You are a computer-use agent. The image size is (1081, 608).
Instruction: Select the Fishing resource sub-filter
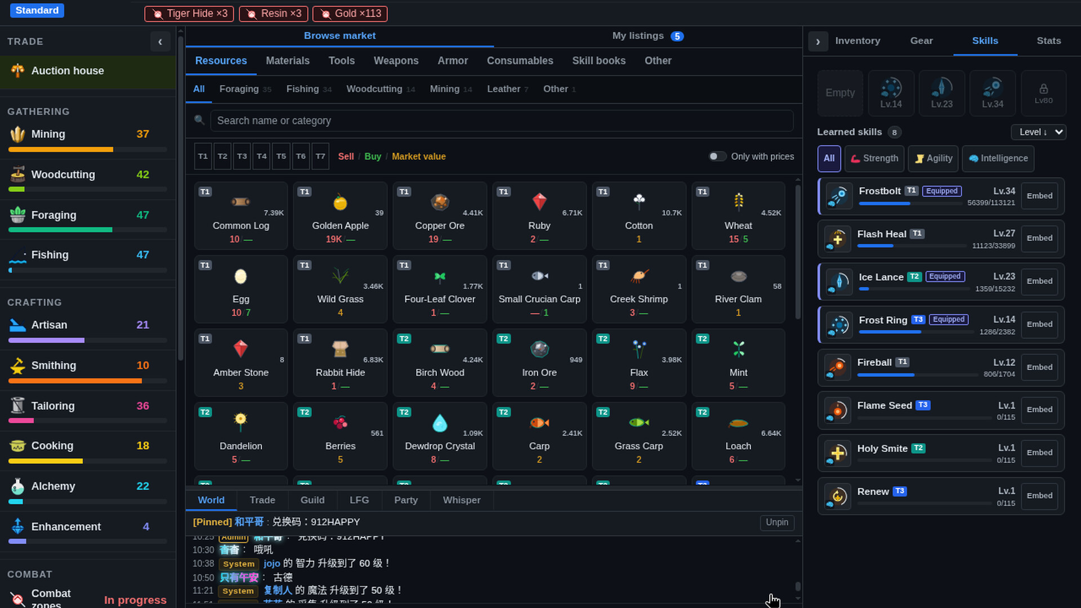(309, 89)
